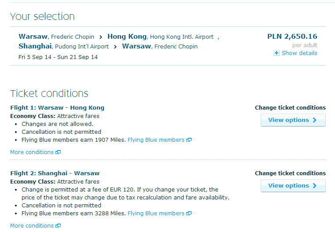Open Flying Blue members link under Flight 1
This screenshot has width=335, height=232.
click(156, 140)
